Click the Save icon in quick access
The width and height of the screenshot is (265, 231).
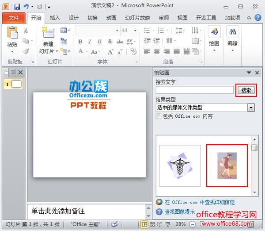click(17, 7)
